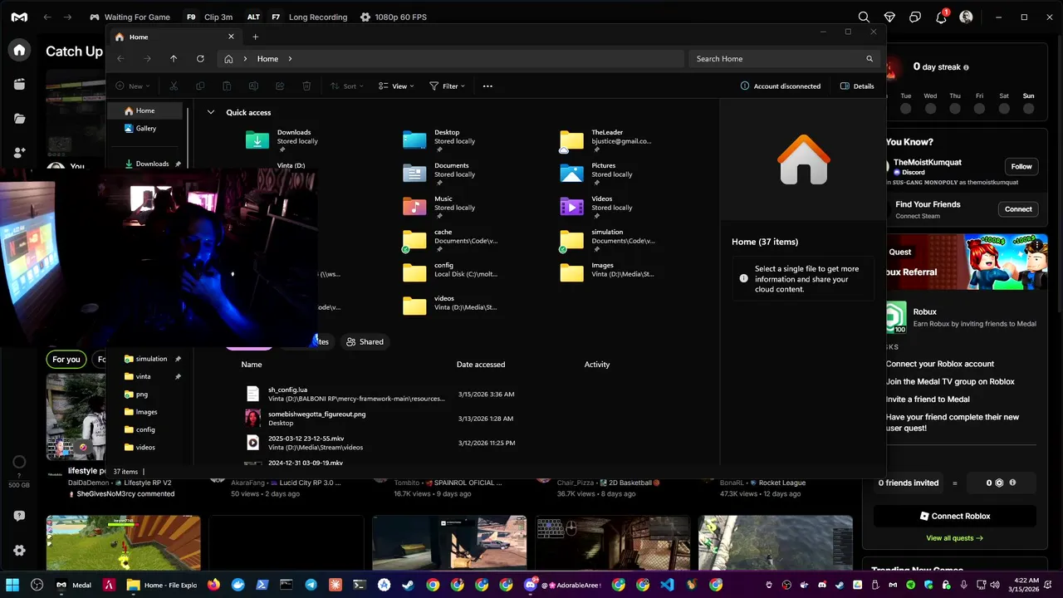Open Medal notifications bell with badge
1063x598 pixels.
(942, 17)
